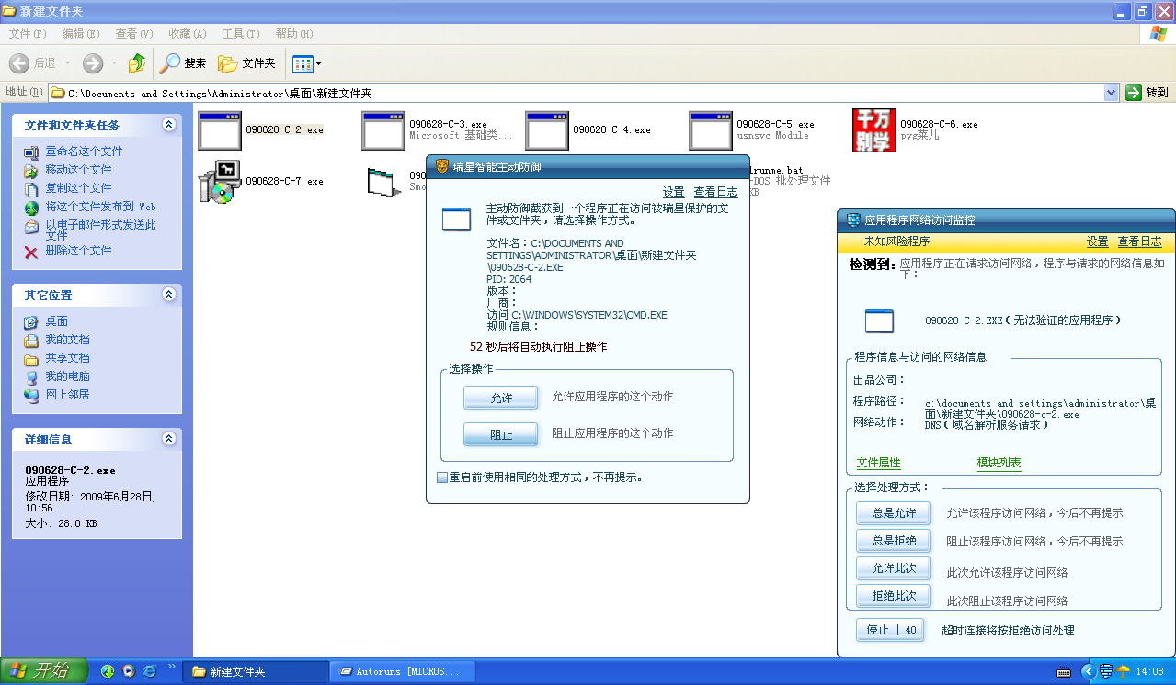The image size is (1176, 685).
Task: Open Settings (设置) in network monitor panel
Action: tap(1097, 241)
